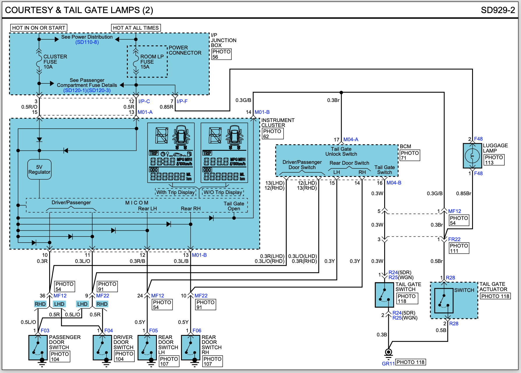Click the I/P-C connector label
This screenshot has width=521, height=373.
[x=144, y=101]
